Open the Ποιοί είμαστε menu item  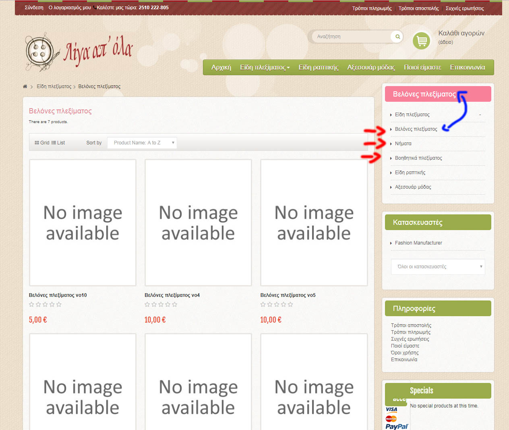coord(422,68)
